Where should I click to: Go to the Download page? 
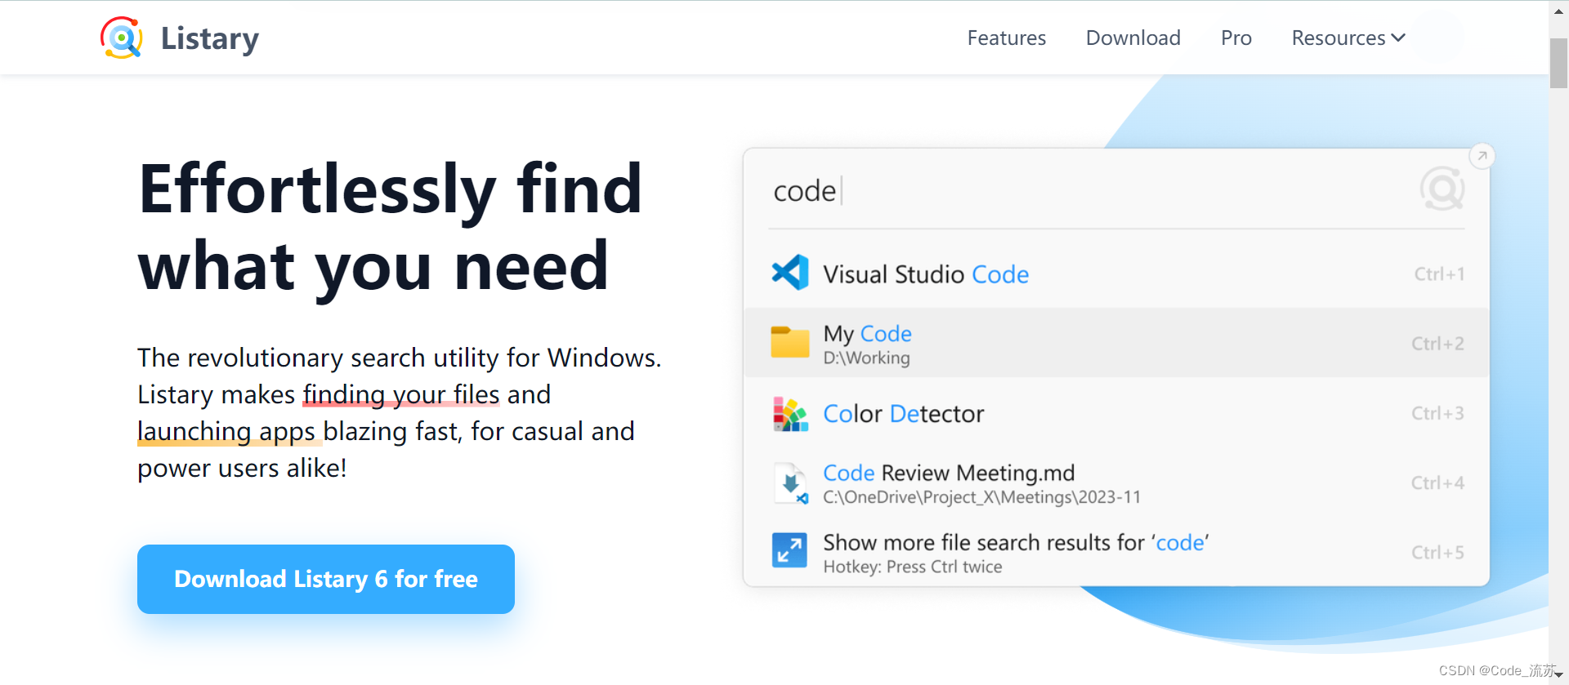1133,38
